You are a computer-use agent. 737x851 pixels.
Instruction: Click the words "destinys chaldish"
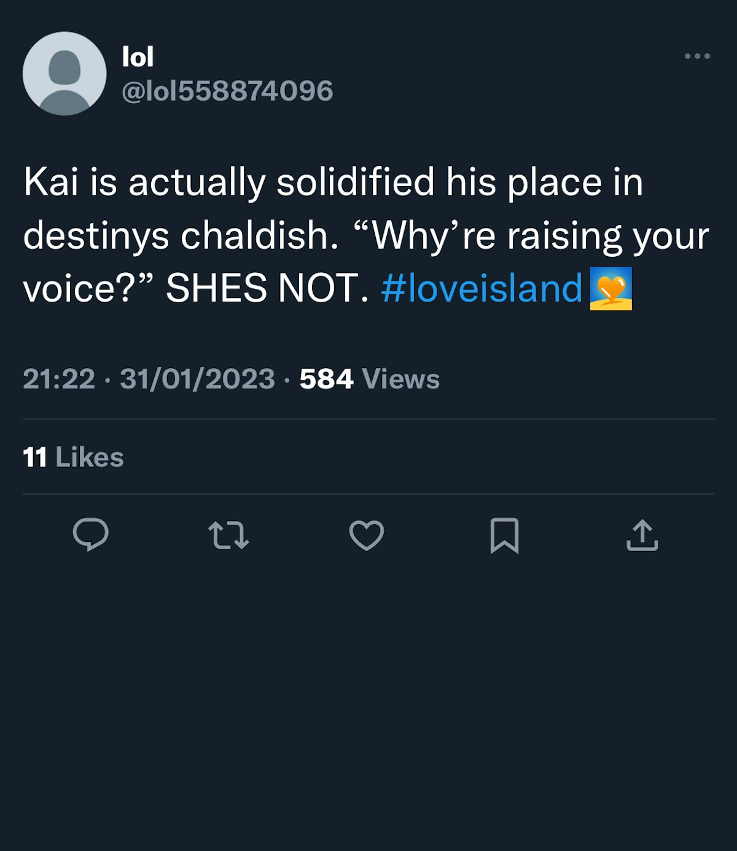click(x=181, y=236)
